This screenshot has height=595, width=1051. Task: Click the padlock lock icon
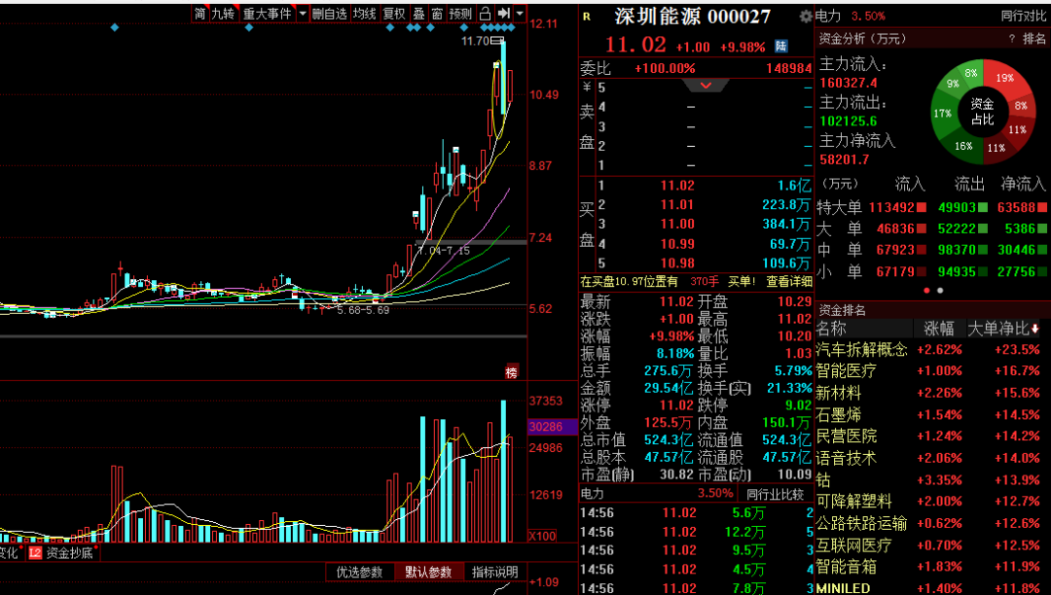tap(486, 14)
